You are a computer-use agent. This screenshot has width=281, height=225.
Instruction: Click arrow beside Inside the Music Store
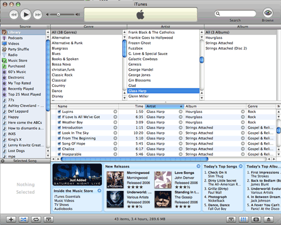click(100, 190)
